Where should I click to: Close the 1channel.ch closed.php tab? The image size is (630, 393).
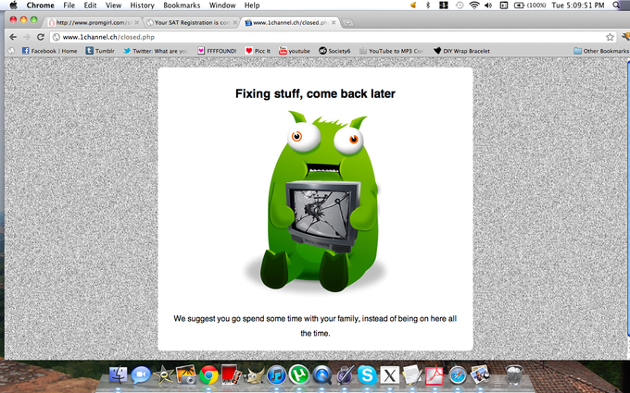334,23
